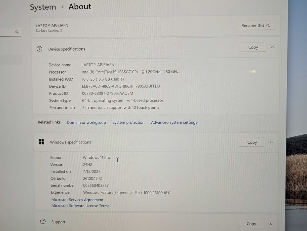Click the About breadcrumb heading

(x=80, y=7)
